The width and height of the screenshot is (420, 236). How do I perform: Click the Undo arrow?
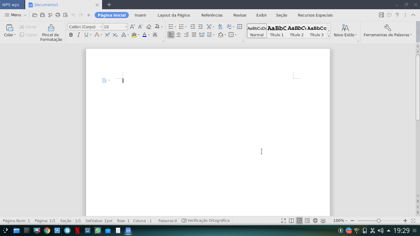[73, 15]
